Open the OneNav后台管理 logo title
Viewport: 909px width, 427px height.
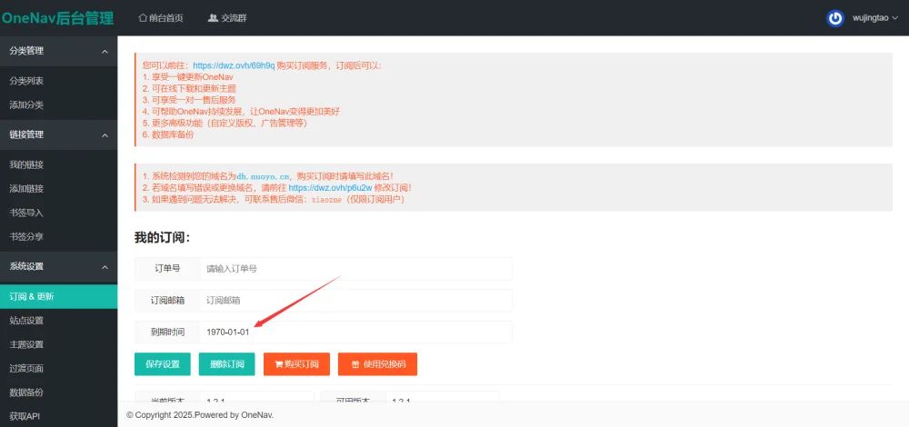[x=57, y=18]
